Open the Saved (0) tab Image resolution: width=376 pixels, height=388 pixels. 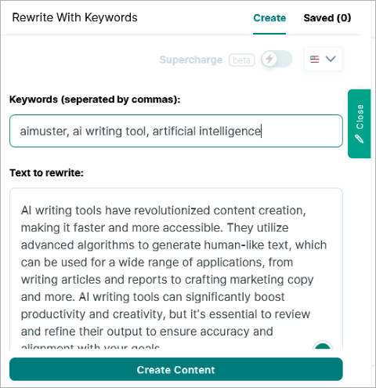coord(327,18)
